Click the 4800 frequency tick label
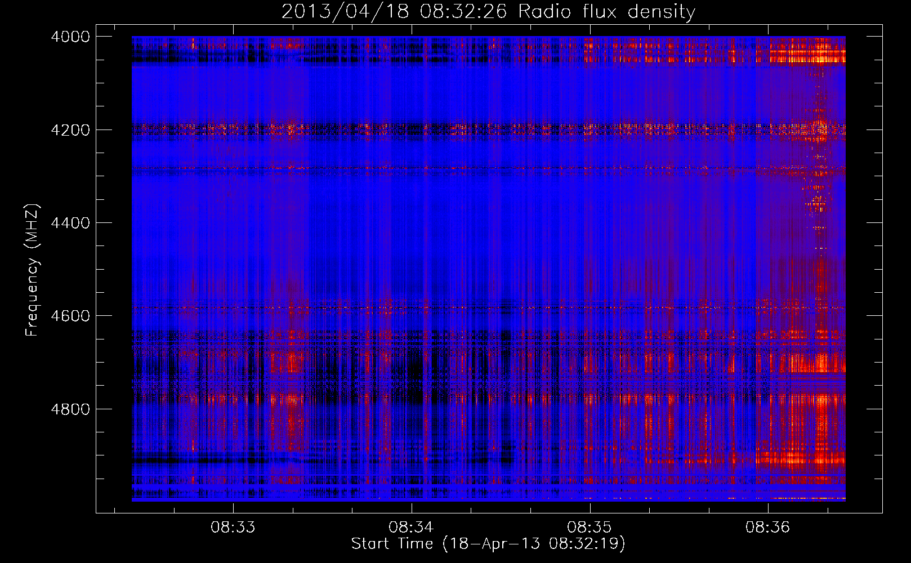The width and height of the screenshot is (911, 563). [70, 409]
